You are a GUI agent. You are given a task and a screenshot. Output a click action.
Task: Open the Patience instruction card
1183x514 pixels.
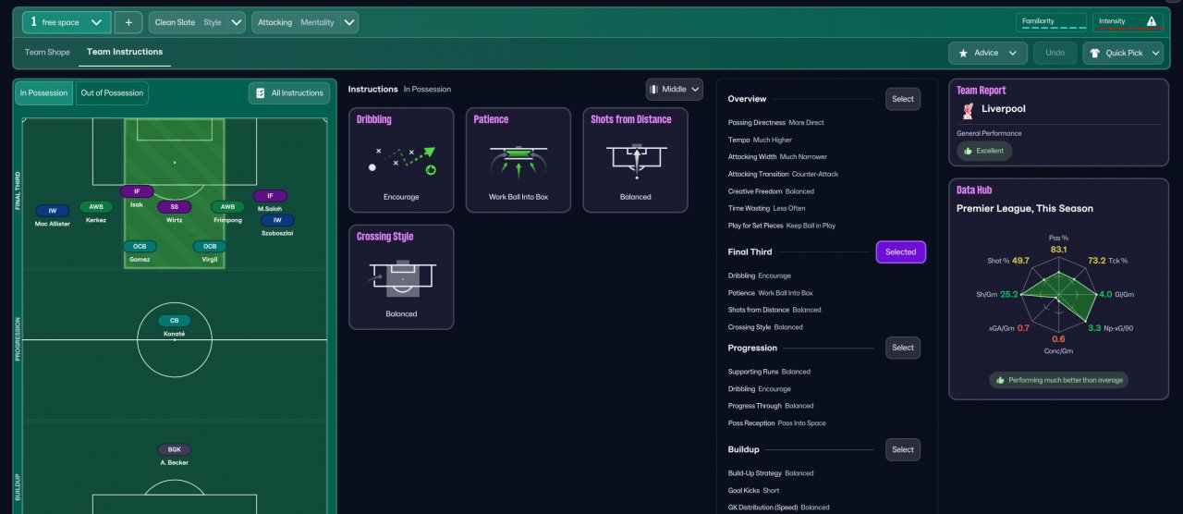(518, 160)
